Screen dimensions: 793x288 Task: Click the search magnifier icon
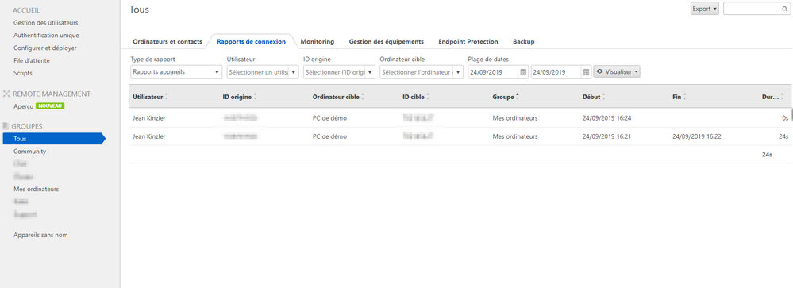pos(785,9)
